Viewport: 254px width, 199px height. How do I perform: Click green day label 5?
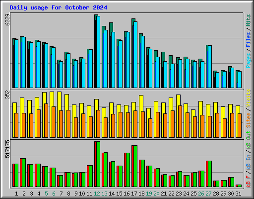(46, 194)
